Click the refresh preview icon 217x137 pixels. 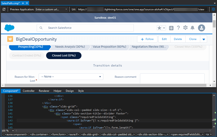pos(4,9)
